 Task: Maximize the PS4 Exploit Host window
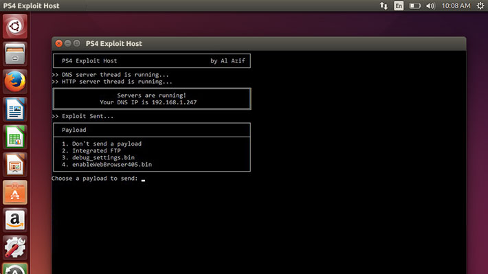[x=77, y=43]
